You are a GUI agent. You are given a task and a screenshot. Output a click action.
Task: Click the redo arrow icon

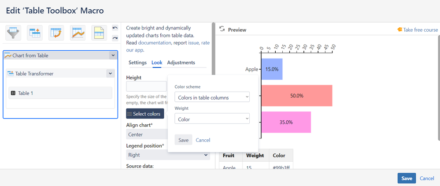(x=115, y=37)
